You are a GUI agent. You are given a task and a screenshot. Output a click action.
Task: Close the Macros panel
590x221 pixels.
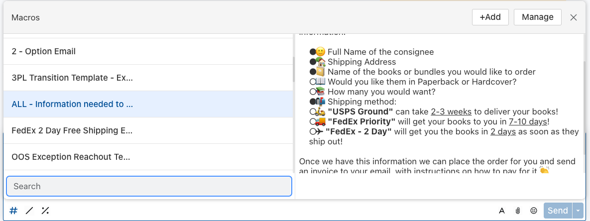tap(574, 17)
